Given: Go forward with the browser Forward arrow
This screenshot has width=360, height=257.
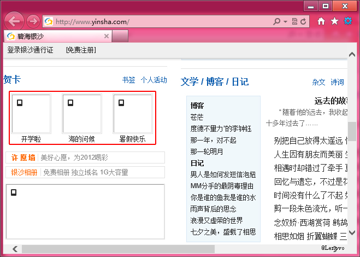Looking at the screenshot, I should click(x=33, y=21).
